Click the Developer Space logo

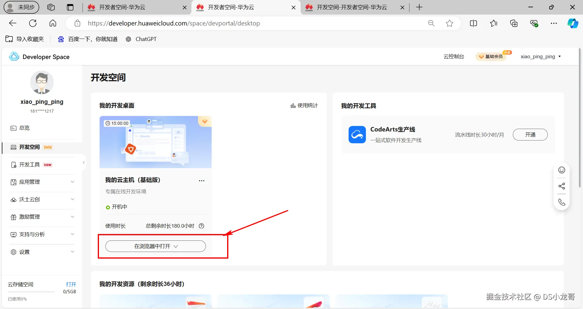[x=39, y=56]
